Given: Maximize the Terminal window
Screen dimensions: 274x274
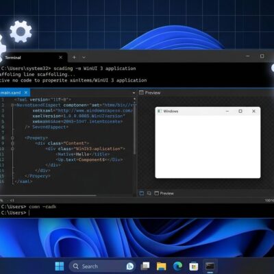Looking at the screenshot, I should click(262, 56).
